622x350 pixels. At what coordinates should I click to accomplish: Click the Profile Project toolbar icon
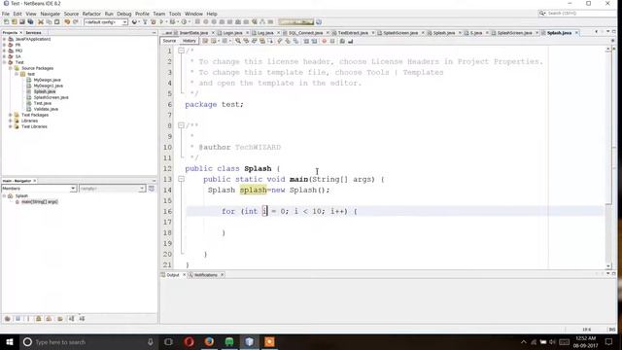pyautogui.click(x=184, y=21)
